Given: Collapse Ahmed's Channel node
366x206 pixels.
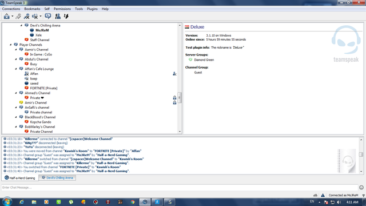Looking at the screenshot, I should pyautogui.click(x=16, y=93).
